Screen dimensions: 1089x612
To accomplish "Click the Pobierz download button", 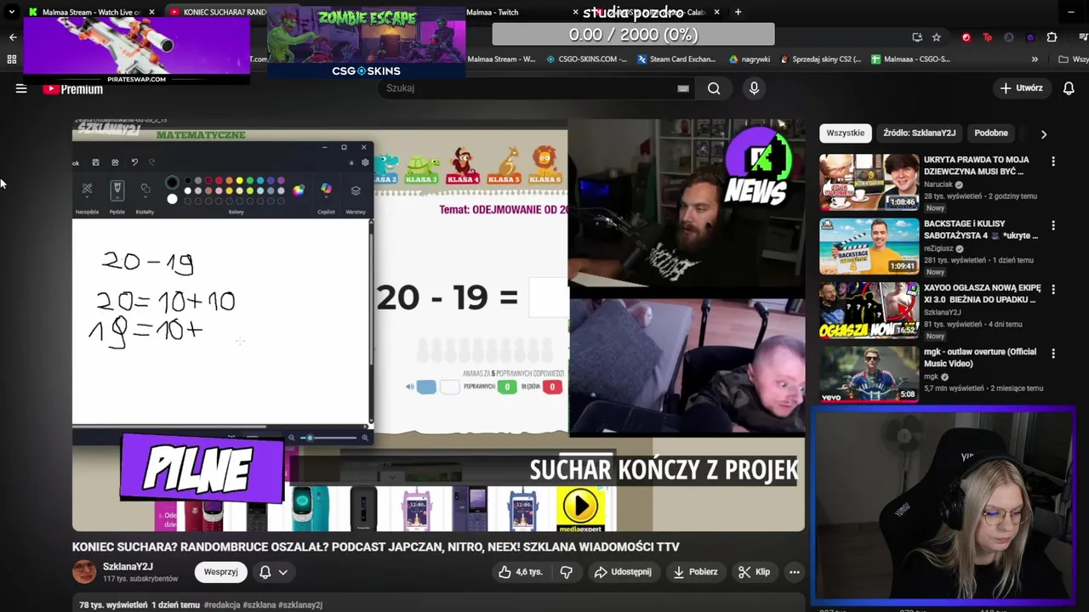I will 695,572.
